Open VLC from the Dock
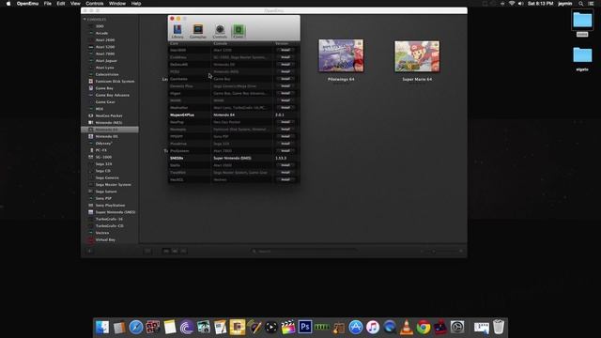The image size is (601, 338). click(407, 328)
